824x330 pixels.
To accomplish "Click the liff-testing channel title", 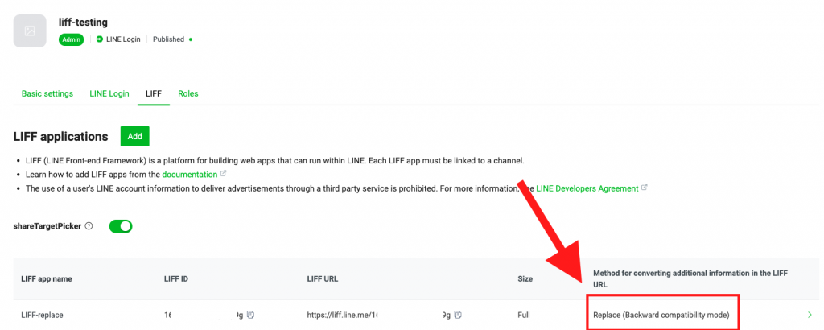I will point(84,22).
